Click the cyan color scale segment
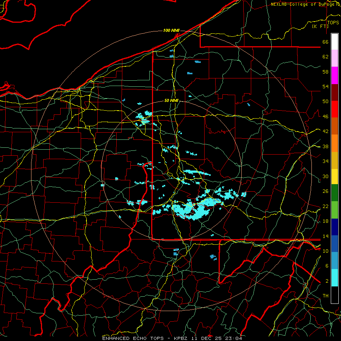This screenshot has width=341, height=341. [335, 278]
